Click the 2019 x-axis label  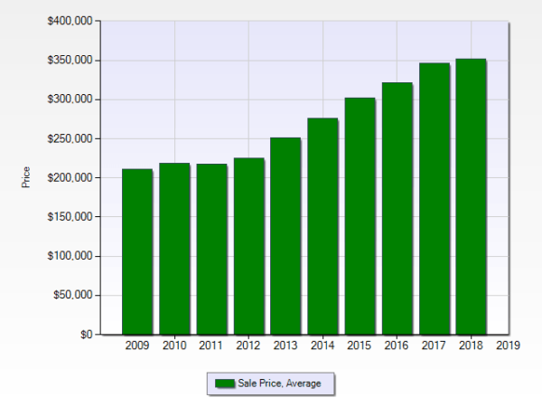(x=508, y=345)
